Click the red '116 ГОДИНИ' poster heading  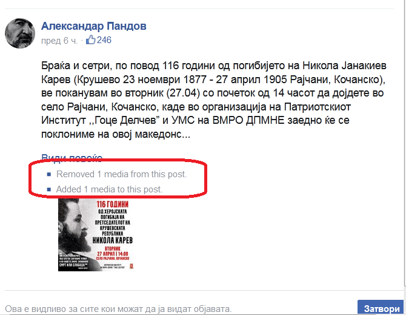[112, 205]
